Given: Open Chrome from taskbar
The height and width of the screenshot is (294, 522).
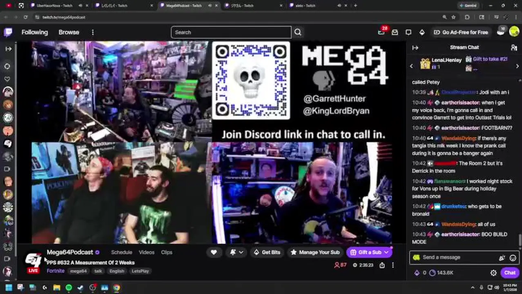Looking at the screenshot, I should (117, 287).
